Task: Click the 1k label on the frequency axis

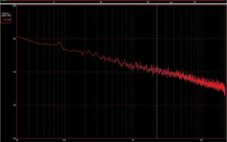Action: coord(133,140)
